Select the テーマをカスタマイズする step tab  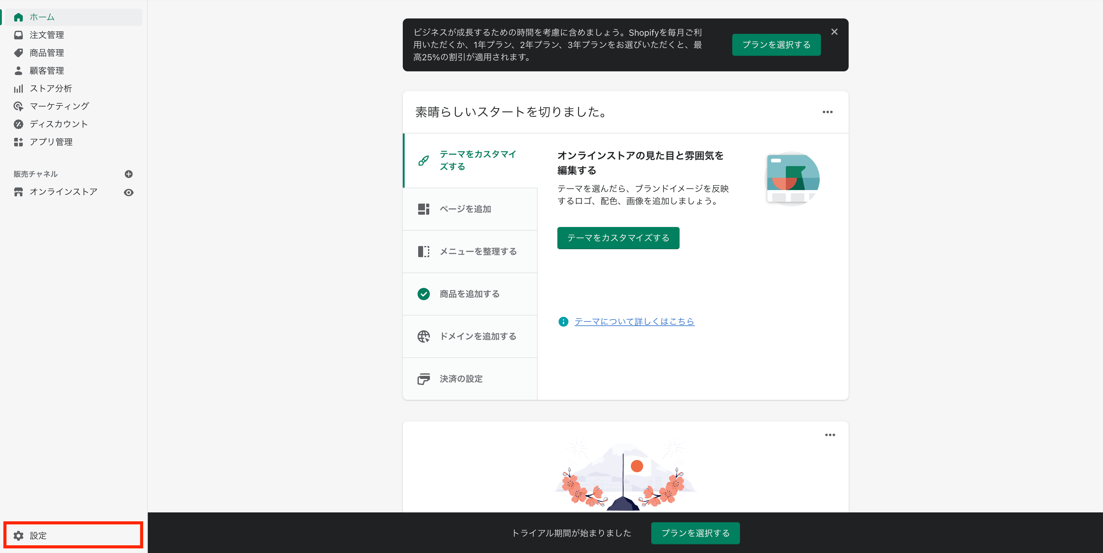470,160
